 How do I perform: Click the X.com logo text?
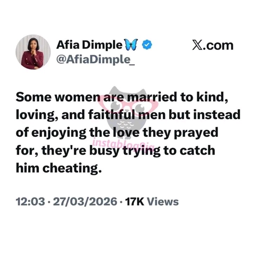tap(213, 45)
